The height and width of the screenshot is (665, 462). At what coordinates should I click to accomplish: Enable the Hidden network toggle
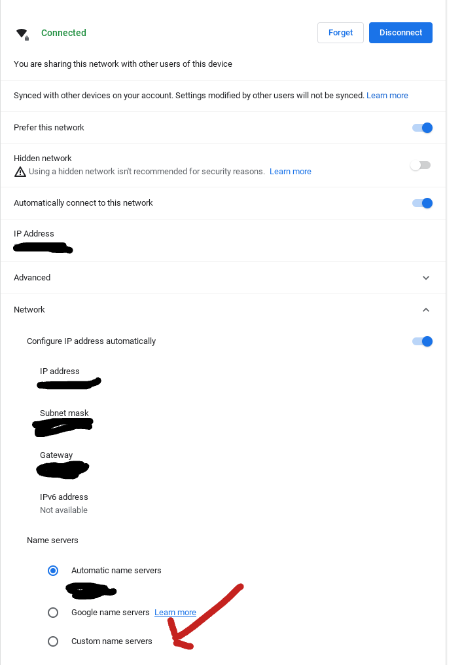(419, 165)
